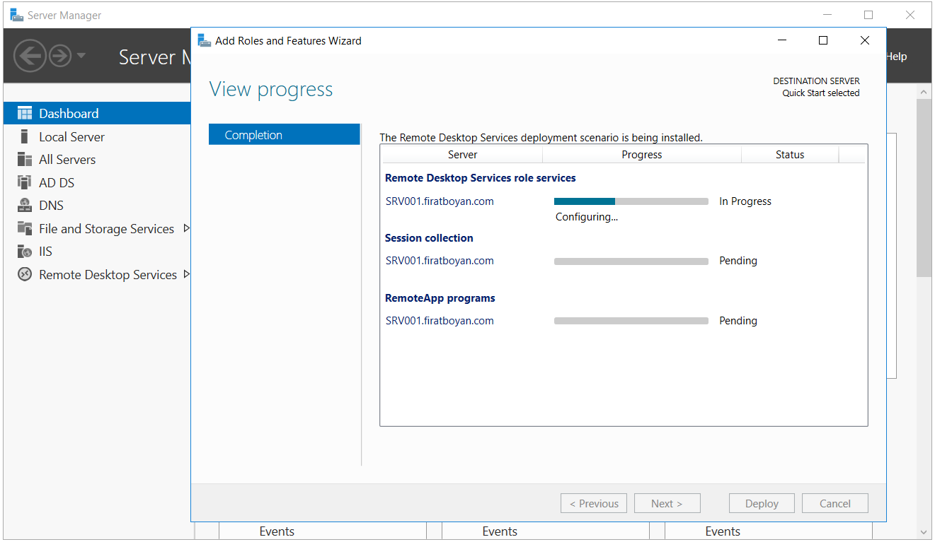Click SRV001 server name under RemoteApp programs

pos(440,321)
